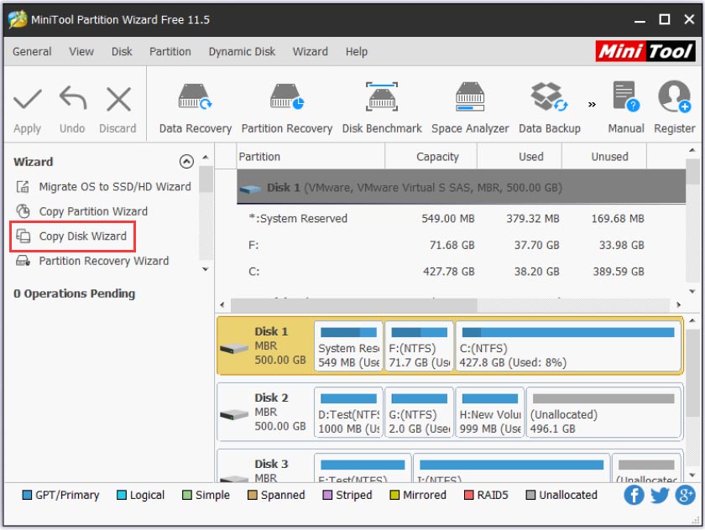
Task: Open the Google Plus share icon
Action: pyautogui.click(x=685, y=495)
